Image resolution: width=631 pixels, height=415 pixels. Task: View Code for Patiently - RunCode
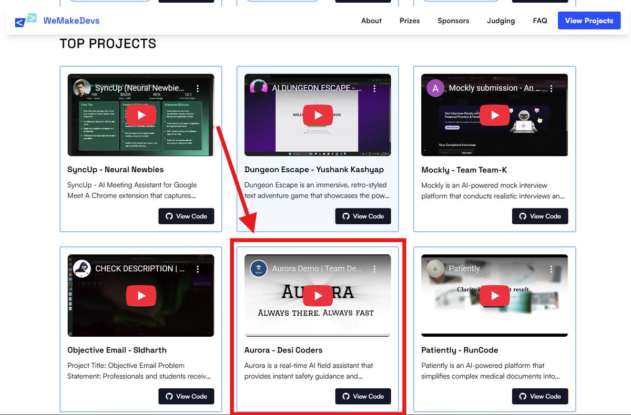tap(540, 396)
